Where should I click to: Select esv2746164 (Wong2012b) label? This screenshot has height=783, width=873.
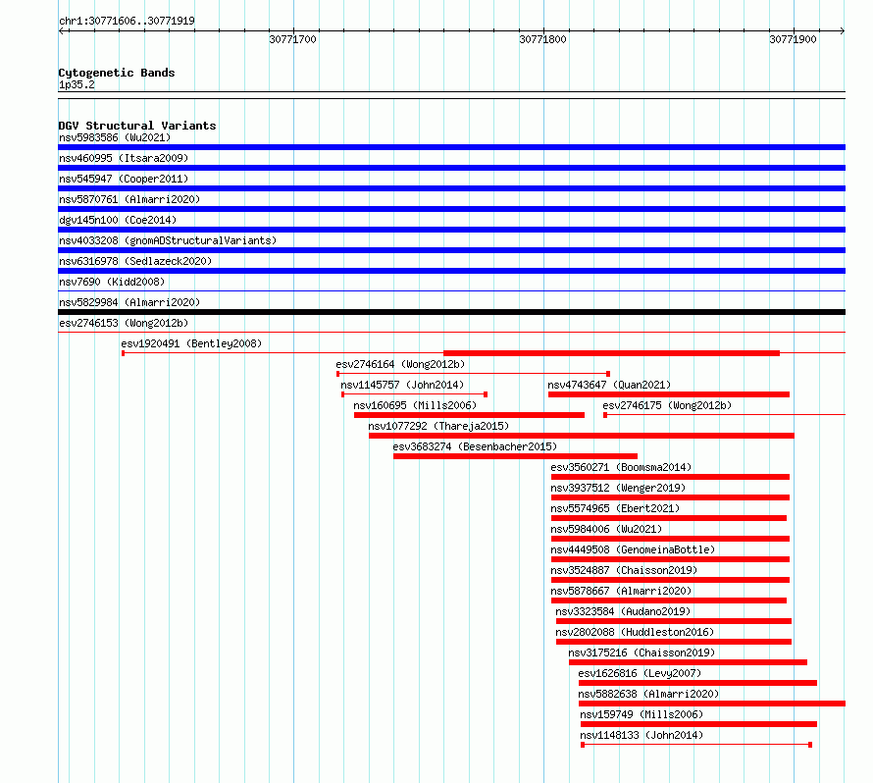[400, 364]
